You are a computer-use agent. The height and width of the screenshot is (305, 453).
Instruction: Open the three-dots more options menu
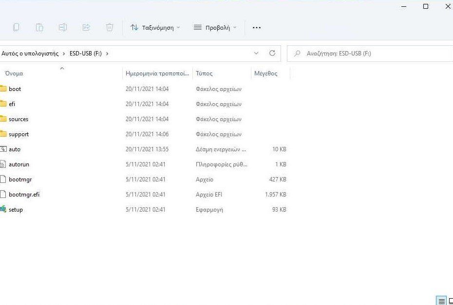[257, 28]
